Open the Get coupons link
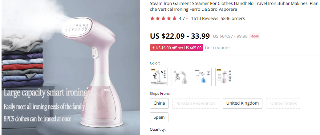Viewport: 320px width, 135px height. (x=217, y=48)
